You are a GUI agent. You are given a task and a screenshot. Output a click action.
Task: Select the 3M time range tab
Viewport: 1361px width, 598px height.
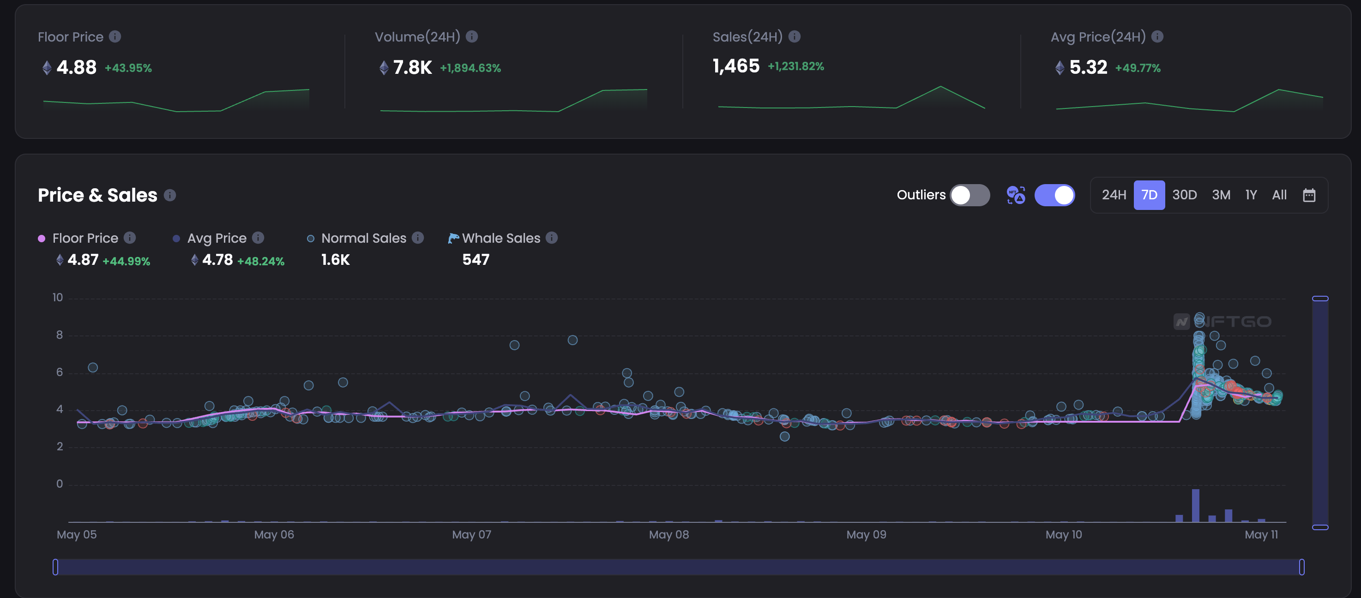(x=1221, y=195)
